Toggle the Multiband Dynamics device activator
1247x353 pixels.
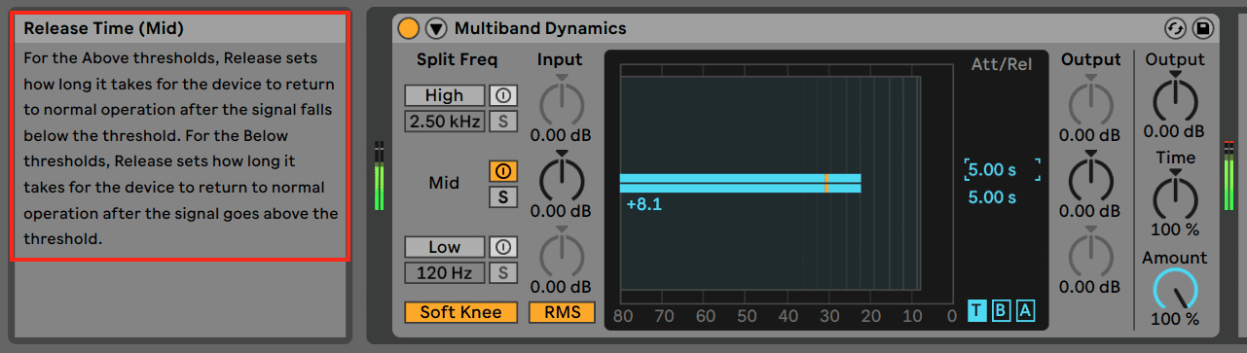pos(409,28)
